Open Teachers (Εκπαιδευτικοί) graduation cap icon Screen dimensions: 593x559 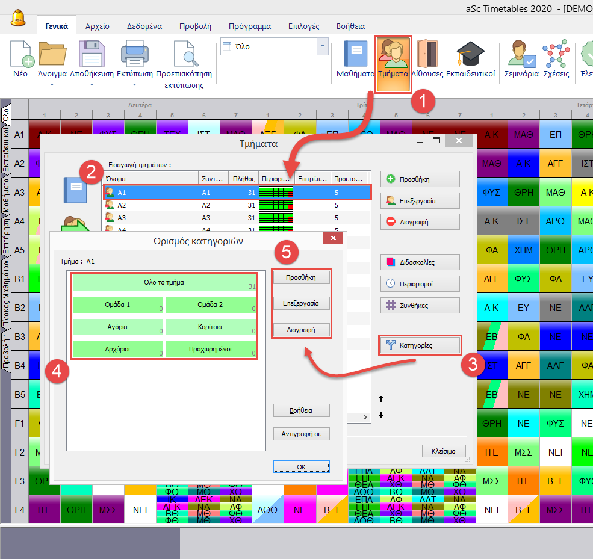click(x=470, y=55)
